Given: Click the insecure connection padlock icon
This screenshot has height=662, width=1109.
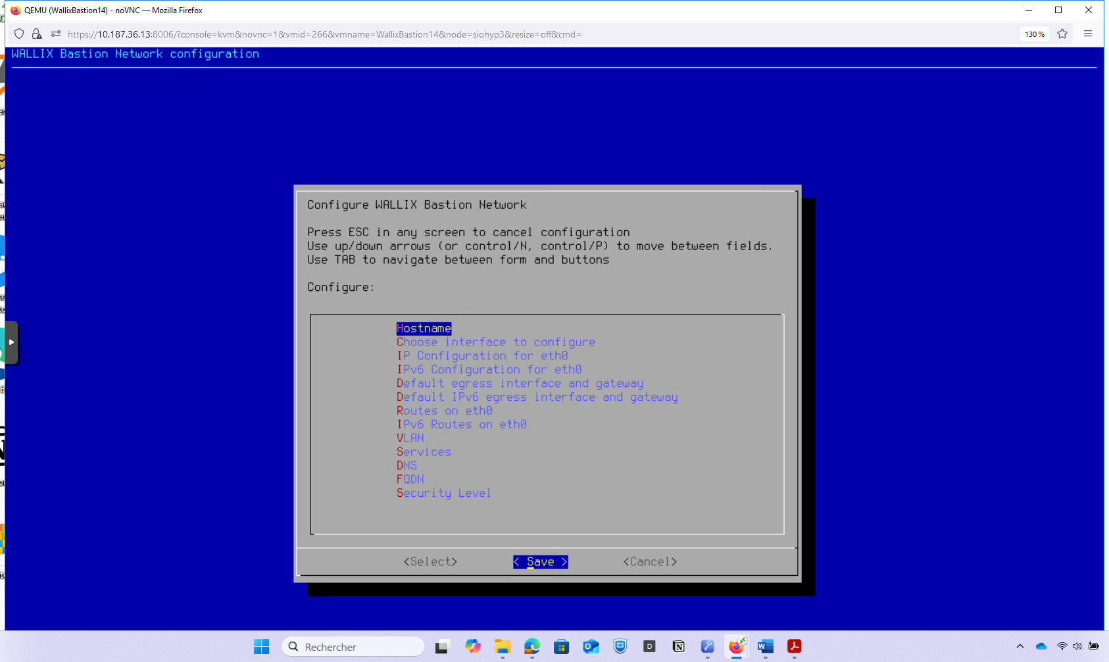Looking at the screenshot, I should [37, 34].
